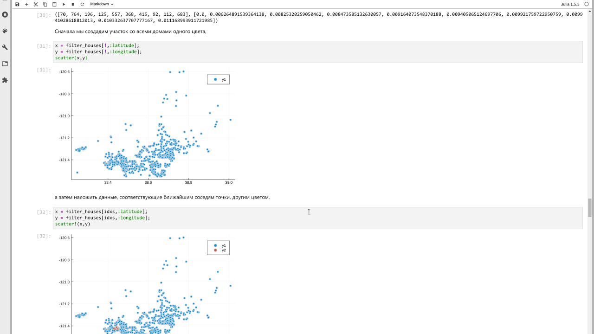This screenshot has width=594, height=334.
Task: Click the cell 30 output array text
Action: (318, 17)
